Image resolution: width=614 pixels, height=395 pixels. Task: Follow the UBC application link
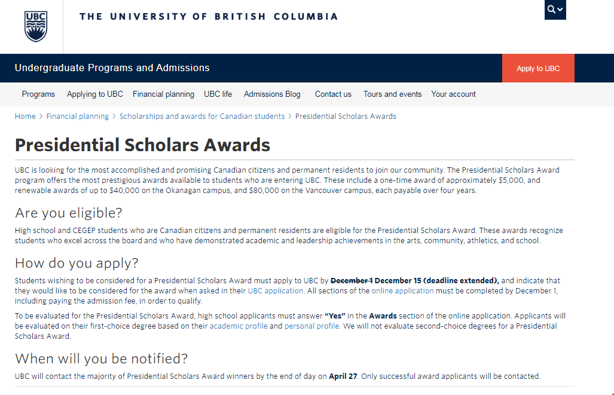click(276, 291)
